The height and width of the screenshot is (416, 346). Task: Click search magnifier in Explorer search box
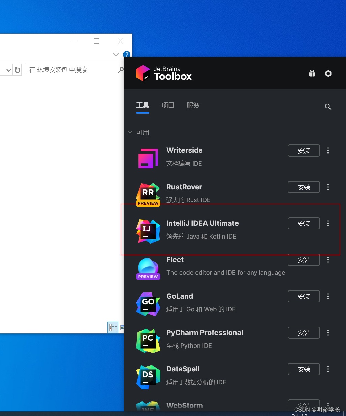pyautogui.click(x=121, y=70)
